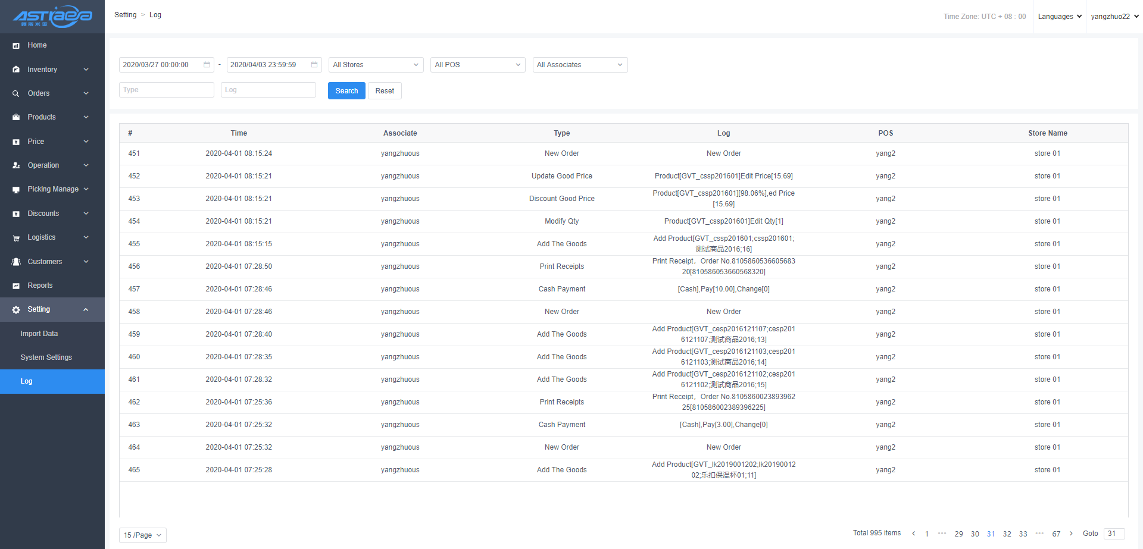Open the end date calendar icon
1143x549 pixels.
314,65
